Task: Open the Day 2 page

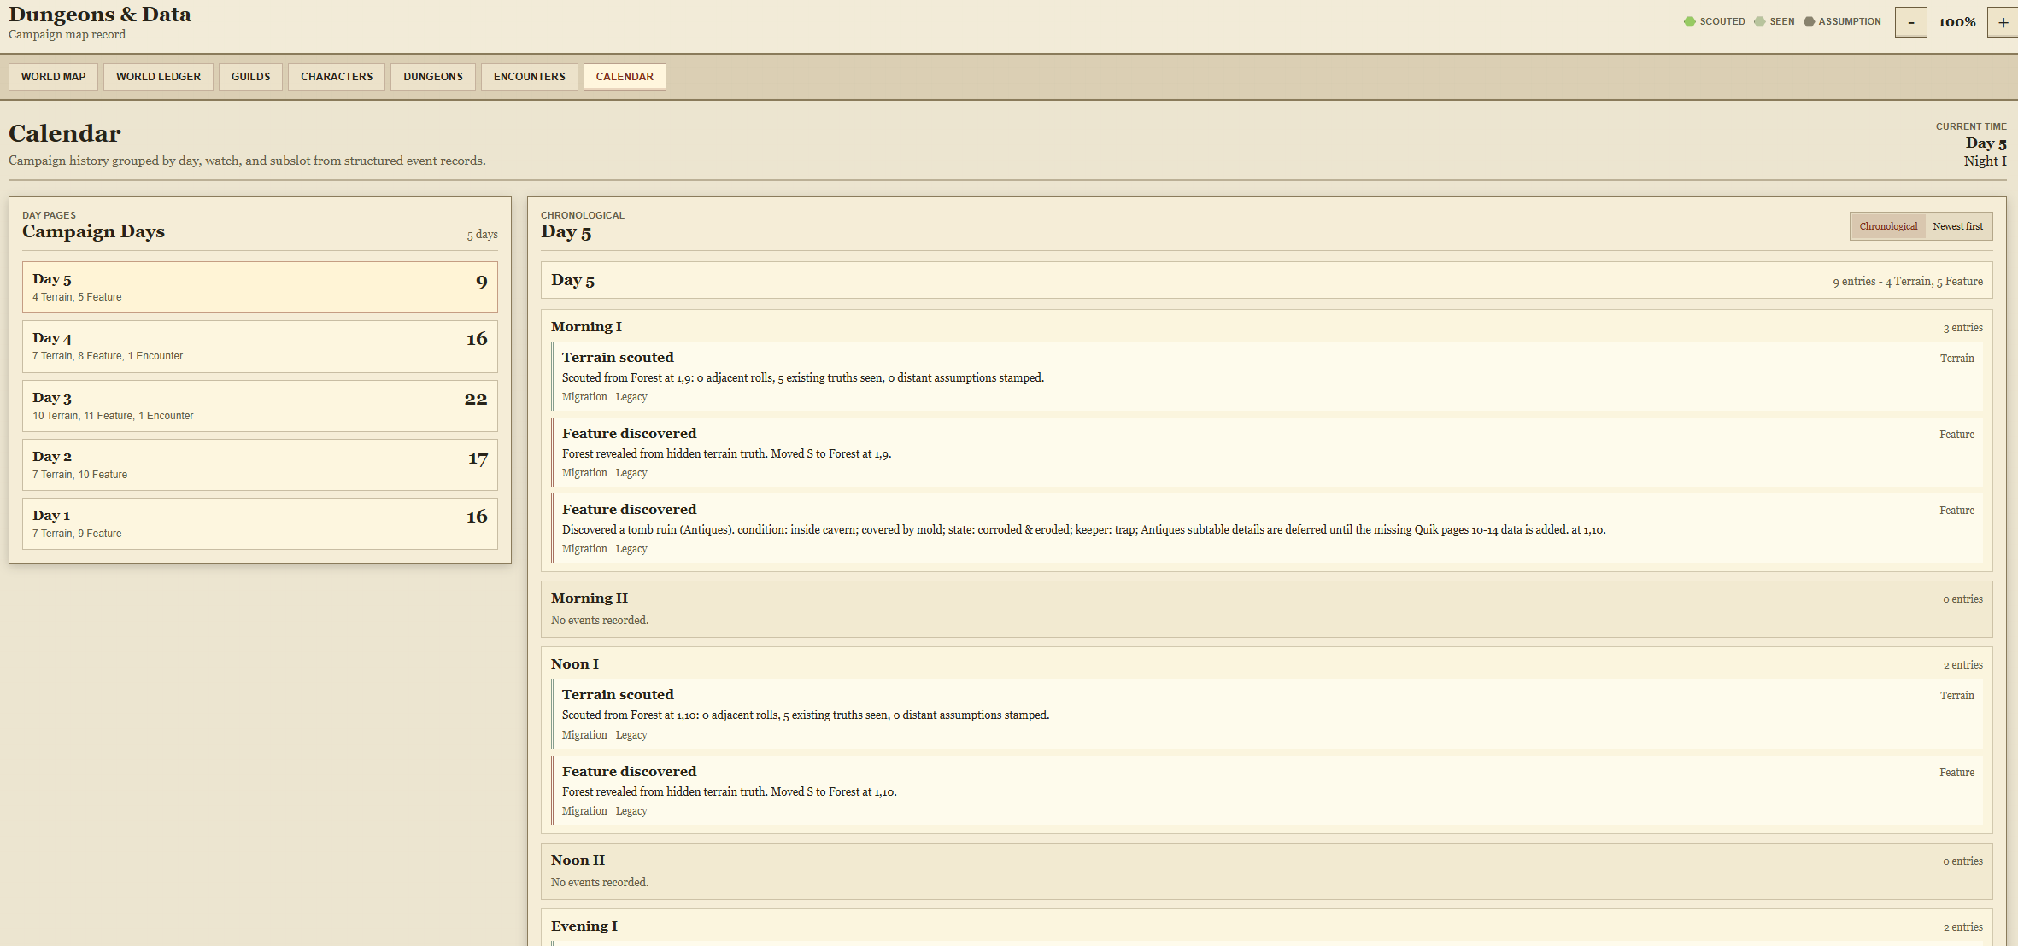Action: [260, 464]
